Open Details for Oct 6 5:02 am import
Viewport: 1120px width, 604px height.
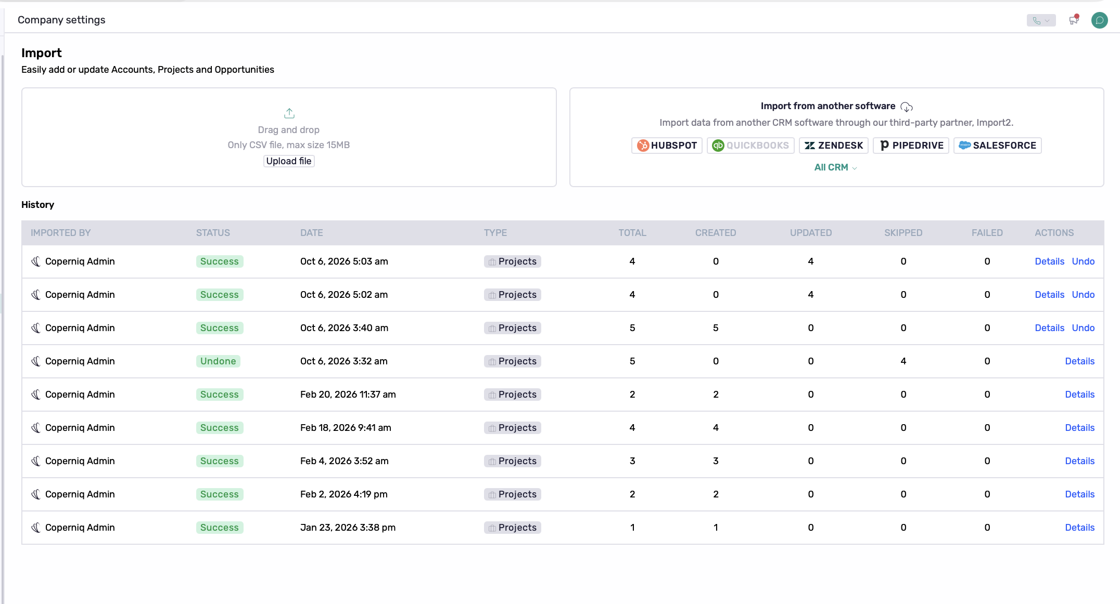pyautogui.click(x=1049, y=295)
